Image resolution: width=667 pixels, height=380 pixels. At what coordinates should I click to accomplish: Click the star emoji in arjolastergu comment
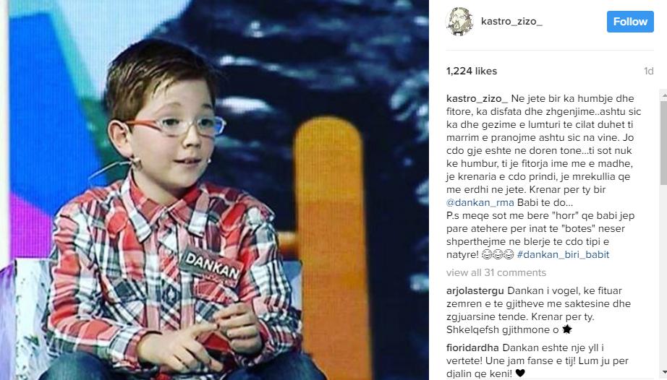(x=566, y=329)
